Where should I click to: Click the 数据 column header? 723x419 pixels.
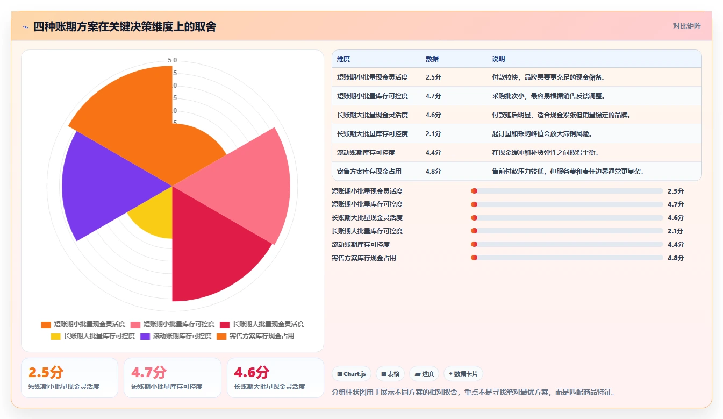pyautogui.click(x=432, y=59)
